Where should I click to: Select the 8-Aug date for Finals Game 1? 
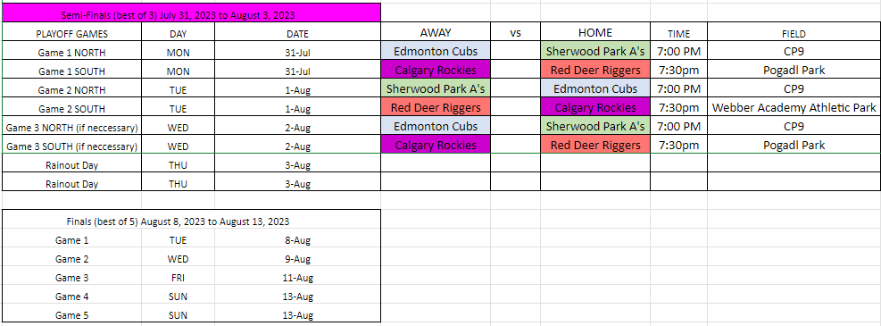pos(298,240)
